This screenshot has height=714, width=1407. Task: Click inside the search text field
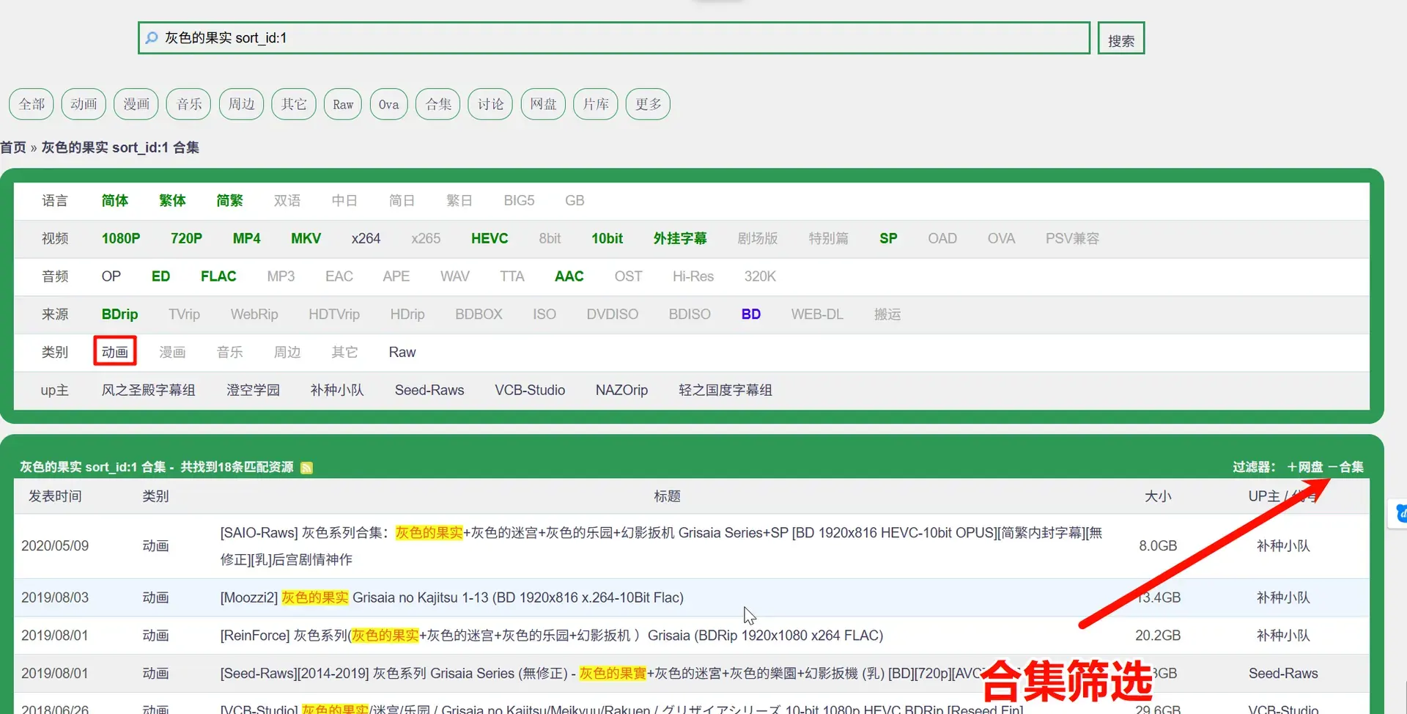point(614,38)
